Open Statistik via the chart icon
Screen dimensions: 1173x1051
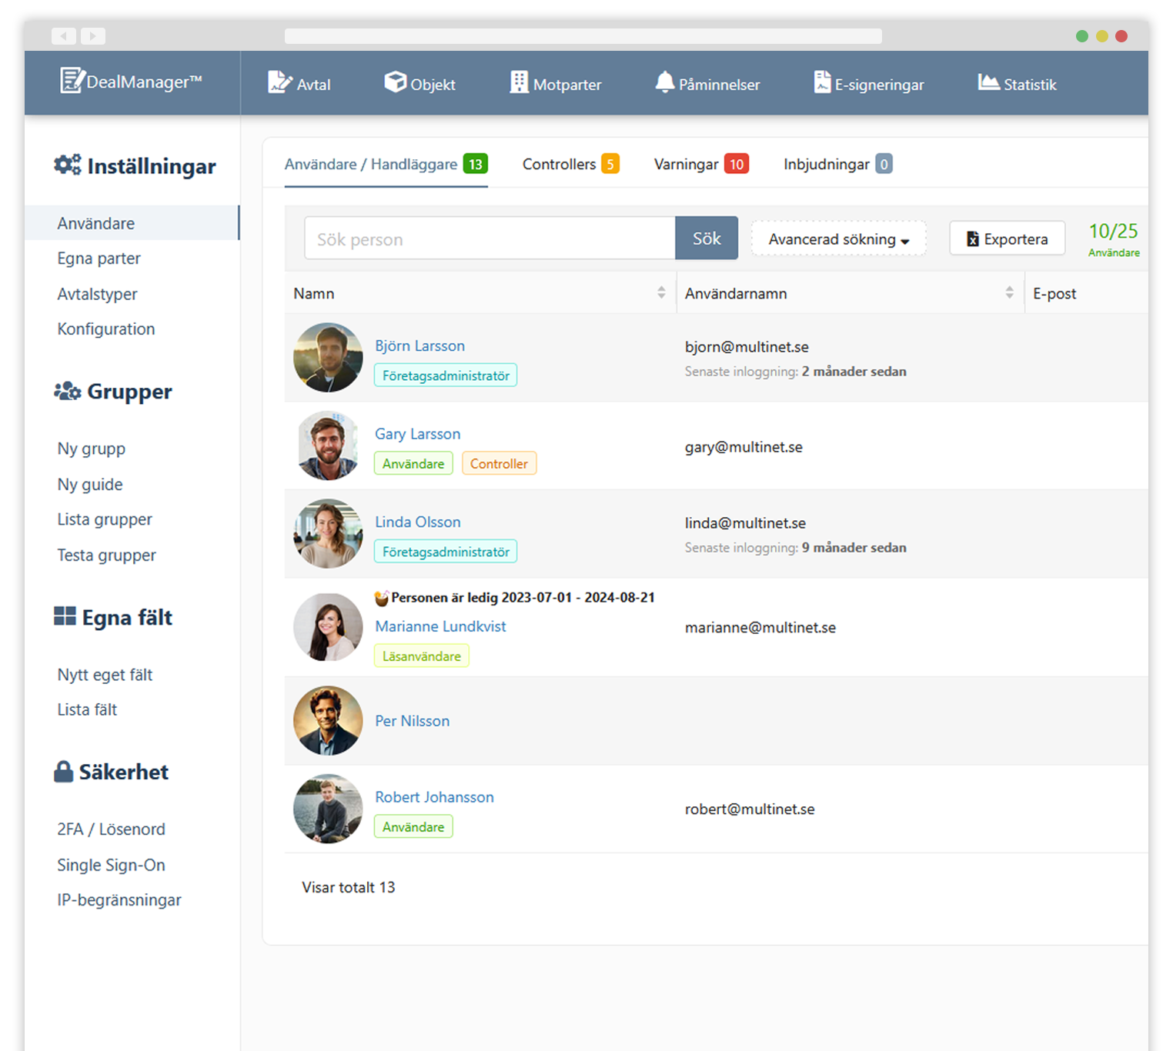tap(988, 82)
